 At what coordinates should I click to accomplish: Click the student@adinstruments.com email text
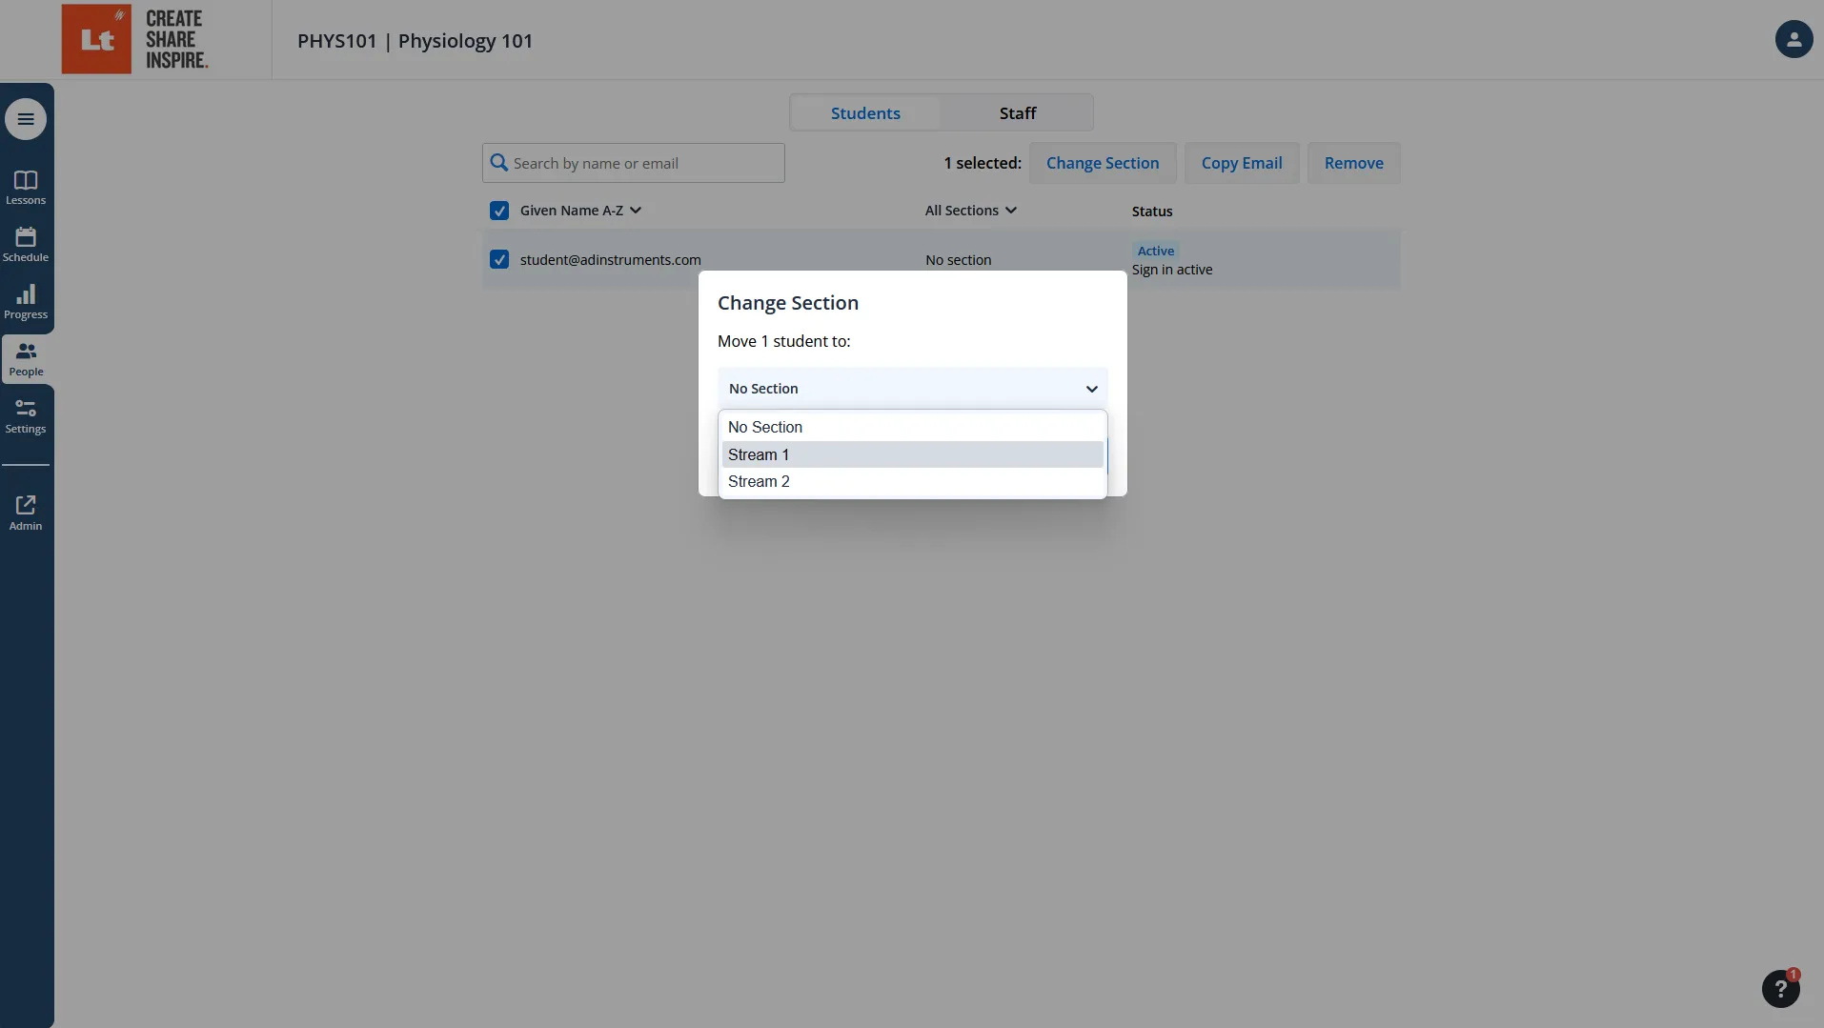[610, 260]
